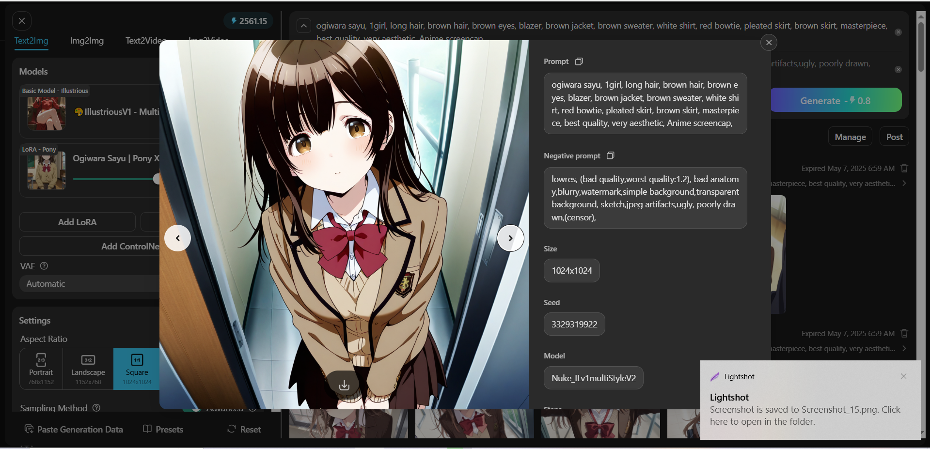Collapse the prompt text box
The width and height of the screenshot is (930, 449).
[304, 26]
